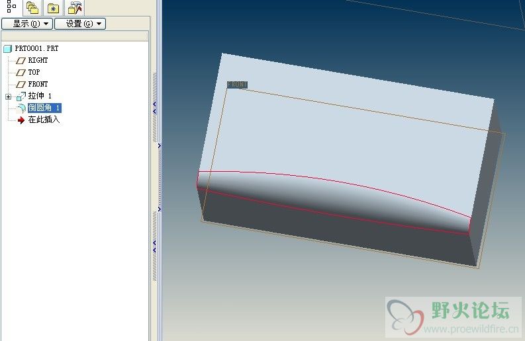
Task: Select the 拉伸 1 extrude feature
Action: pyautogui.click(x=40, y=96)
